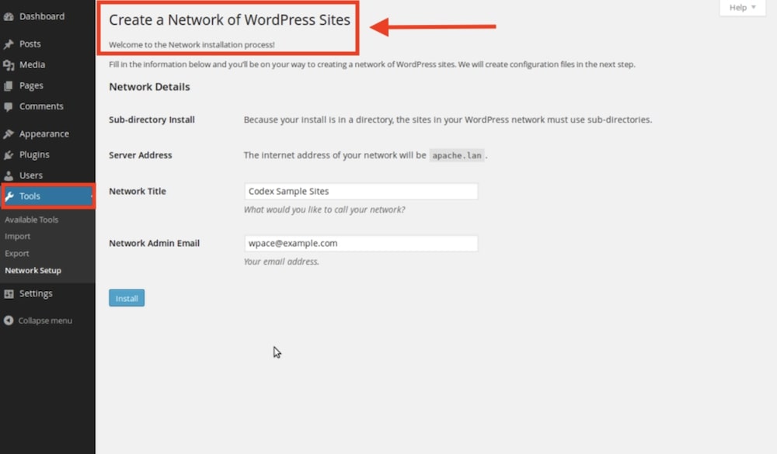Click the Settings sliders icon
777x454 pixels.
click(x=9, y=294)
